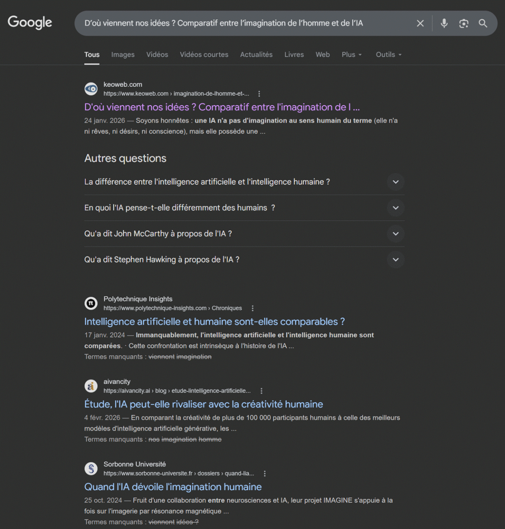The width and height of the screenshot is (505, 529).
Task: Open Google Lens image search
Action: [464, 23]
